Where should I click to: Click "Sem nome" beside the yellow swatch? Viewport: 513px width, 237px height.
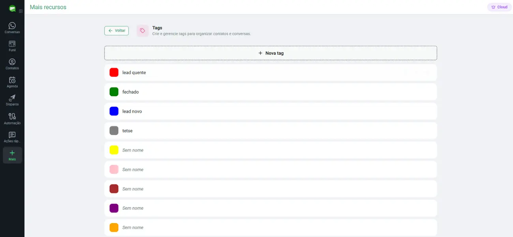(133, 150)
